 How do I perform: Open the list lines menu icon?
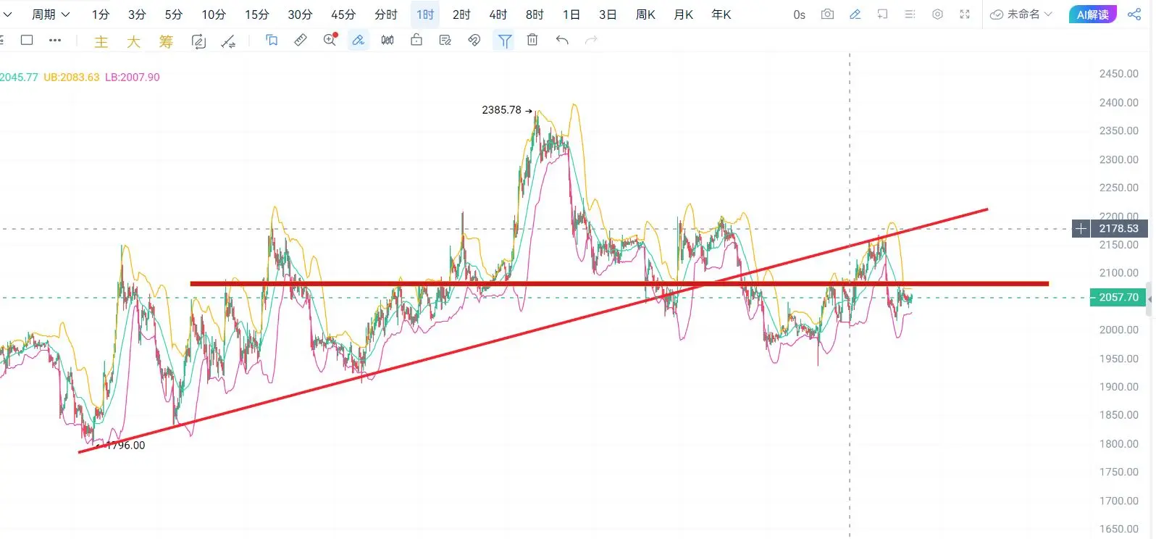(x=910, y=14)
